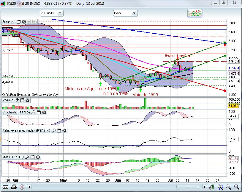Print the chart with the printer icon
Viewport: 242px width, 192px height.
(14, 187)
